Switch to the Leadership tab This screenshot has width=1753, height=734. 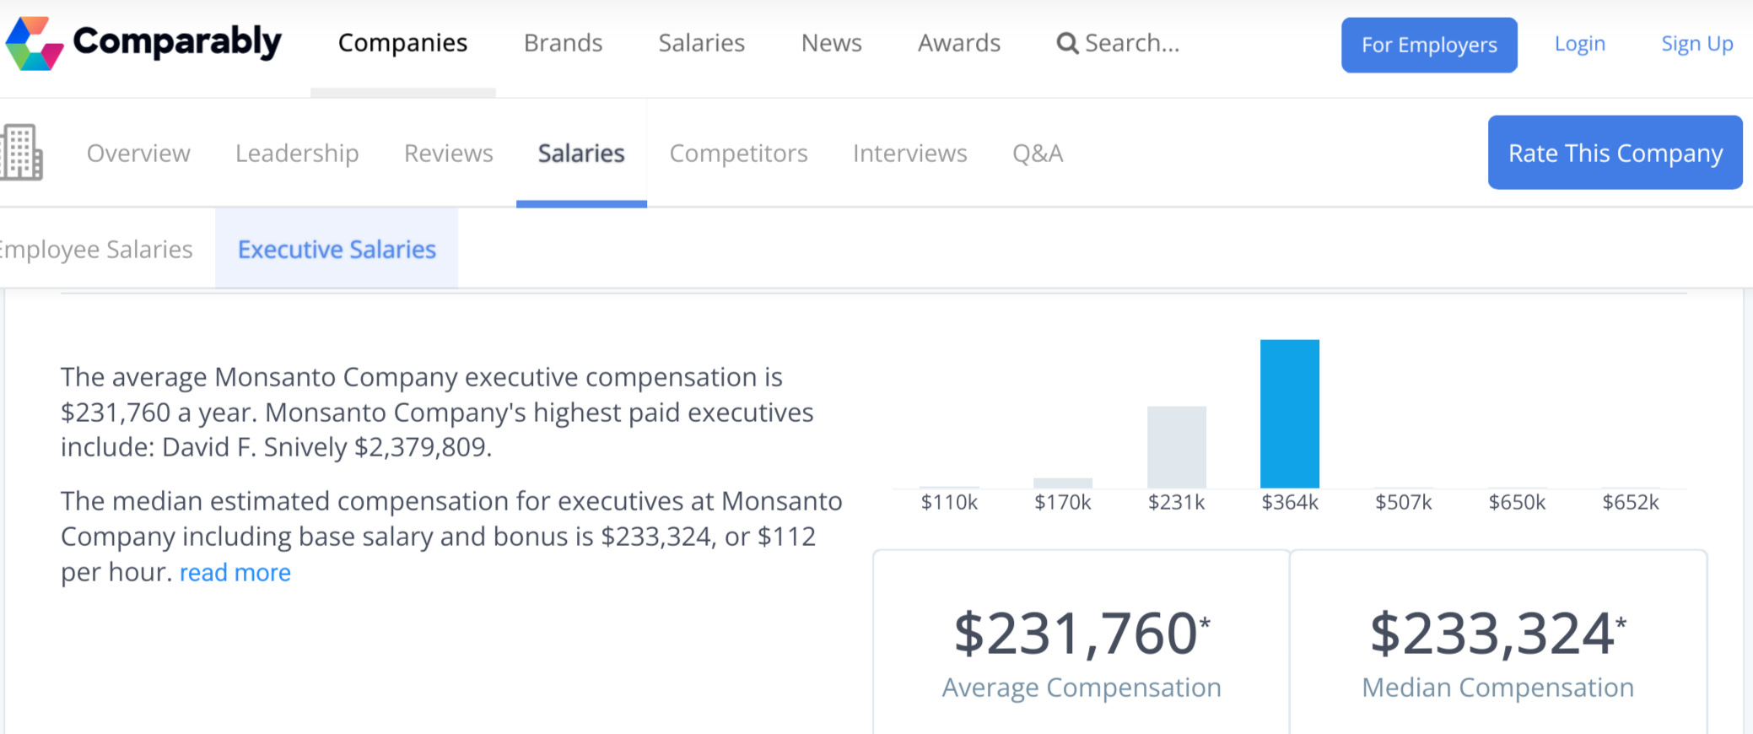[x=297, y=154]
